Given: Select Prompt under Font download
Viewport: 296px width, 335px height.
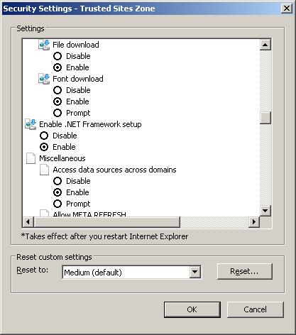Looking at the screenshot, I should click(57, 113).
